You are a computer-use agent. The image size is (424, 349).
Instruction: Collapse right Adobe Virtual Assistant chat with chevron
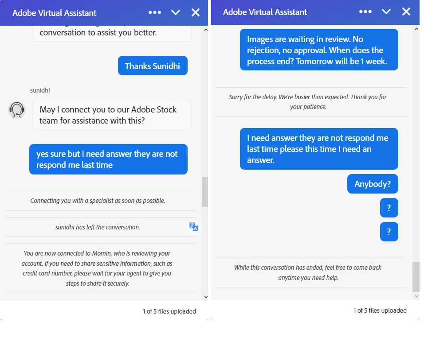386,12
